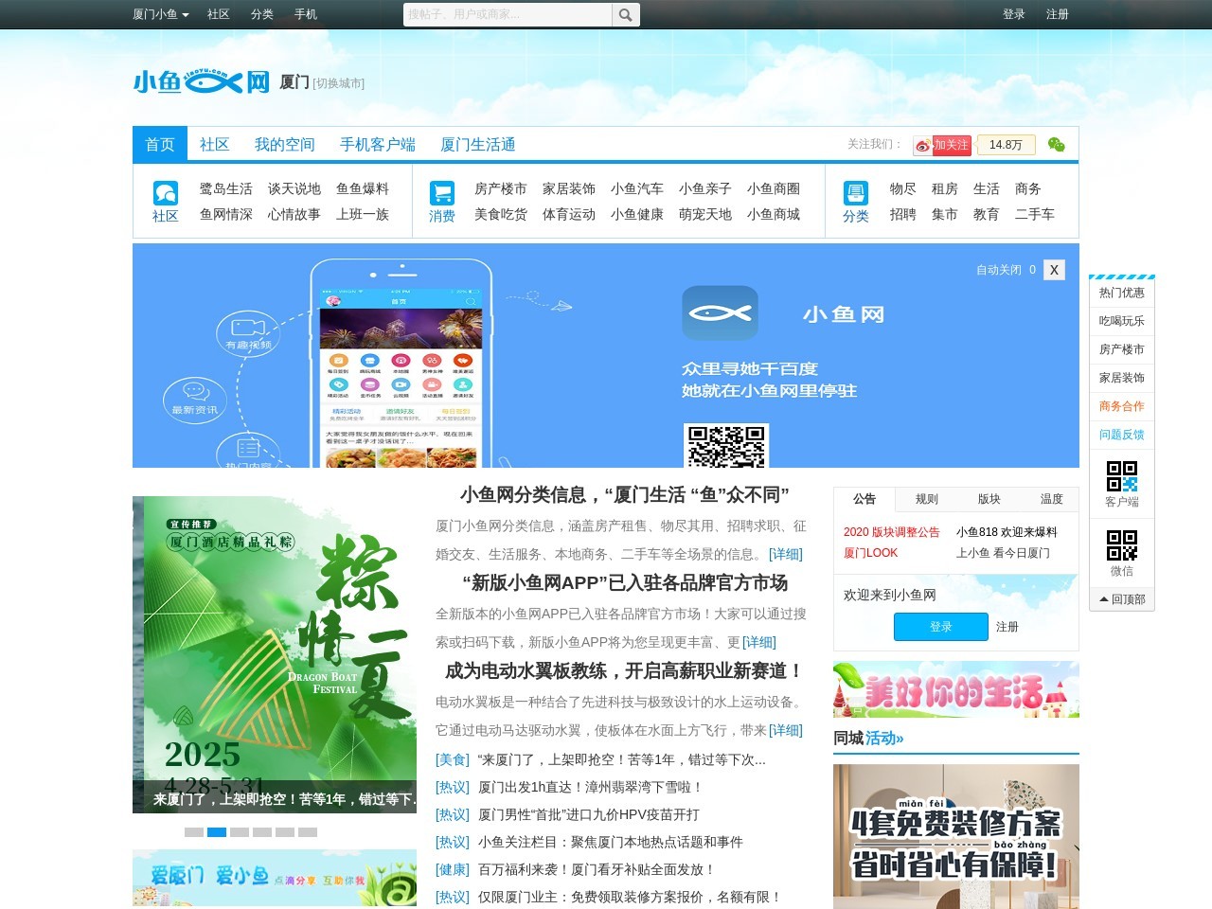Open 手机 in top bar

tap(306, 14)
